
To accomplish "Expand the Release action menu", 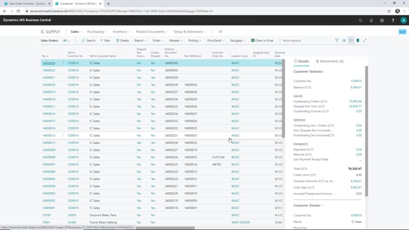I will (x=176, y=40).
